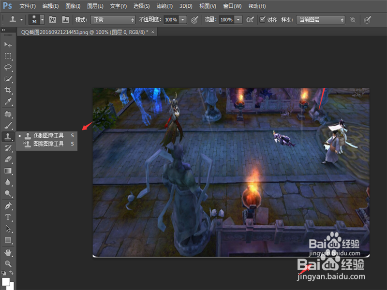Image resolution: width=387 pixels, height=290 pixels.
Task: Toggle pressure for size icon
Action: (367, 20)
